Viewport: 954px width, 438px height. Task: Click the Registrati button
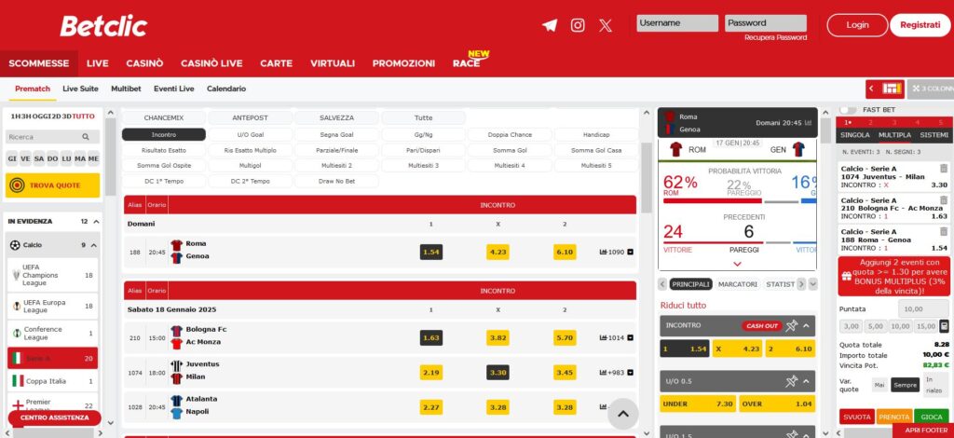(920, 25)
